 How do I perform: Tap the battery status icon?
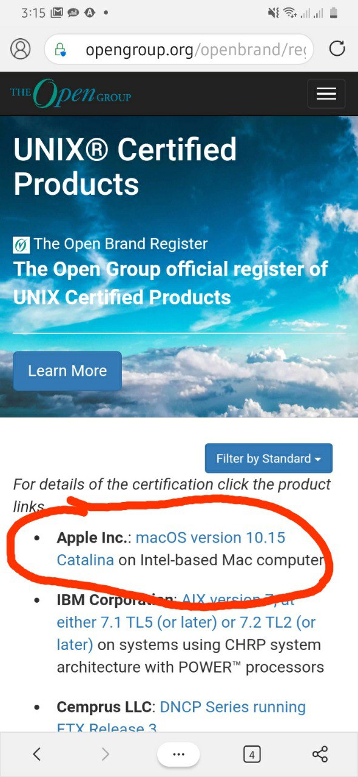[333, 12]
